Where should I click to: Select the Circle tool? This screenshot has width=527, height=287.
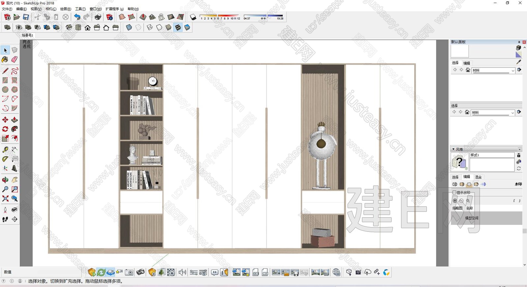[5, 89]
